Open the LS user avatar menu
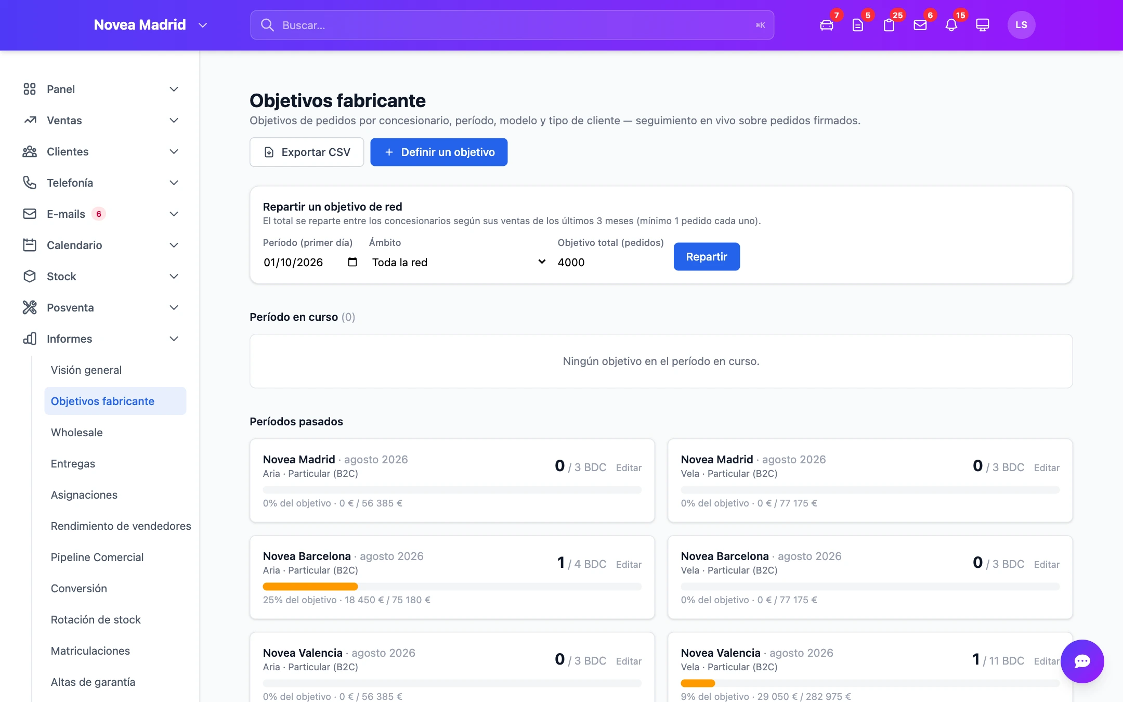Screen dimensions: 1123x702 point(1021,25)
